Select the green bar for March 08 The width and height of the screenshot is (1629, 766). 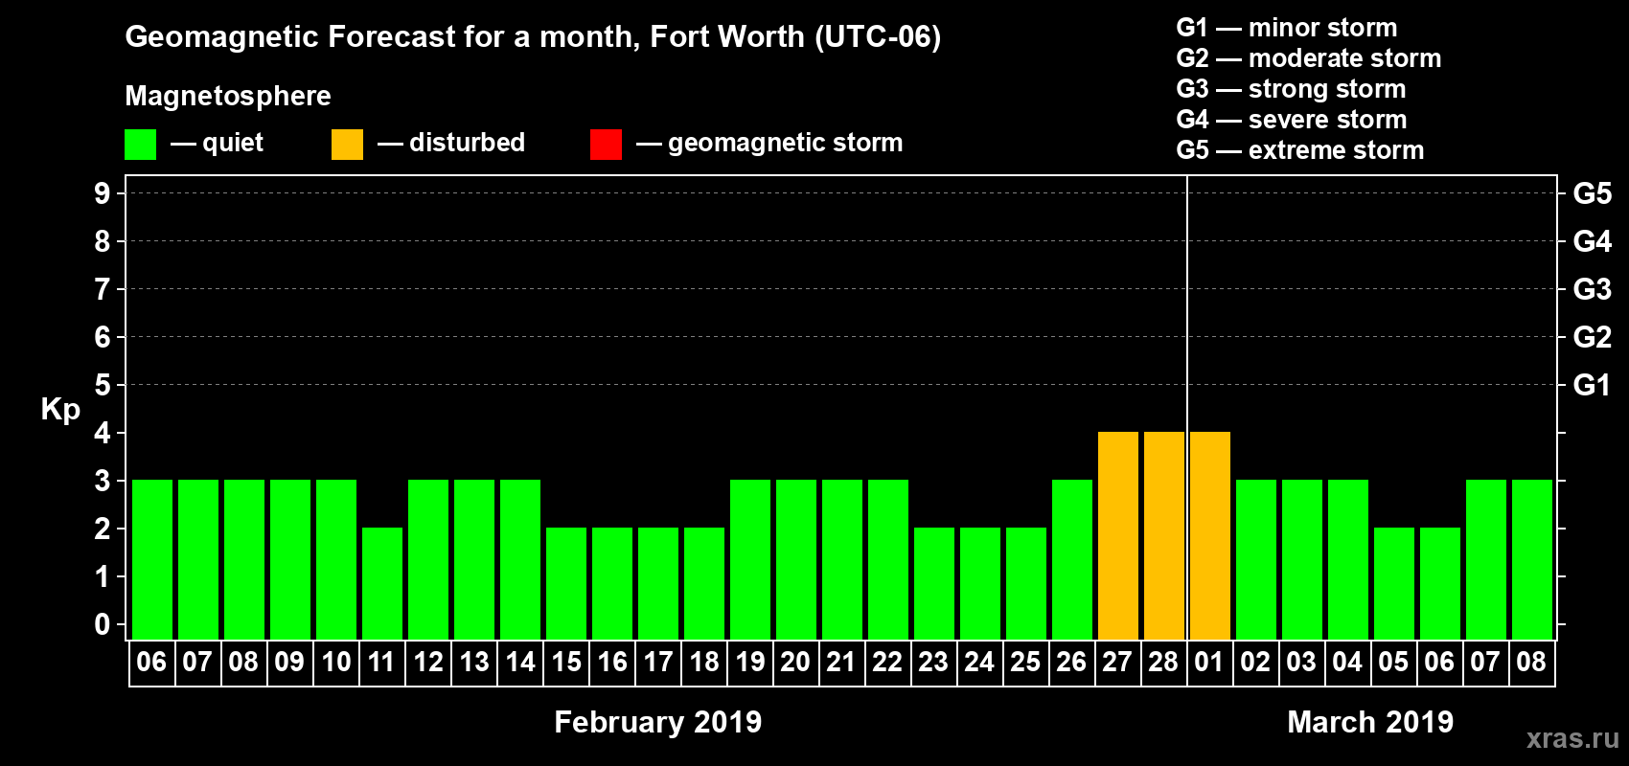pyautogui.click(x=1532, y=560)
